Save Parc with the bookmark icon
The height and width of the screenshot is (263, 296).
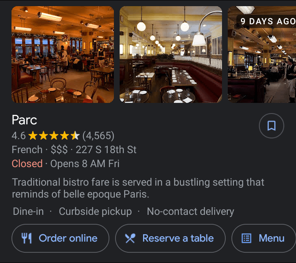click(271, 126)
